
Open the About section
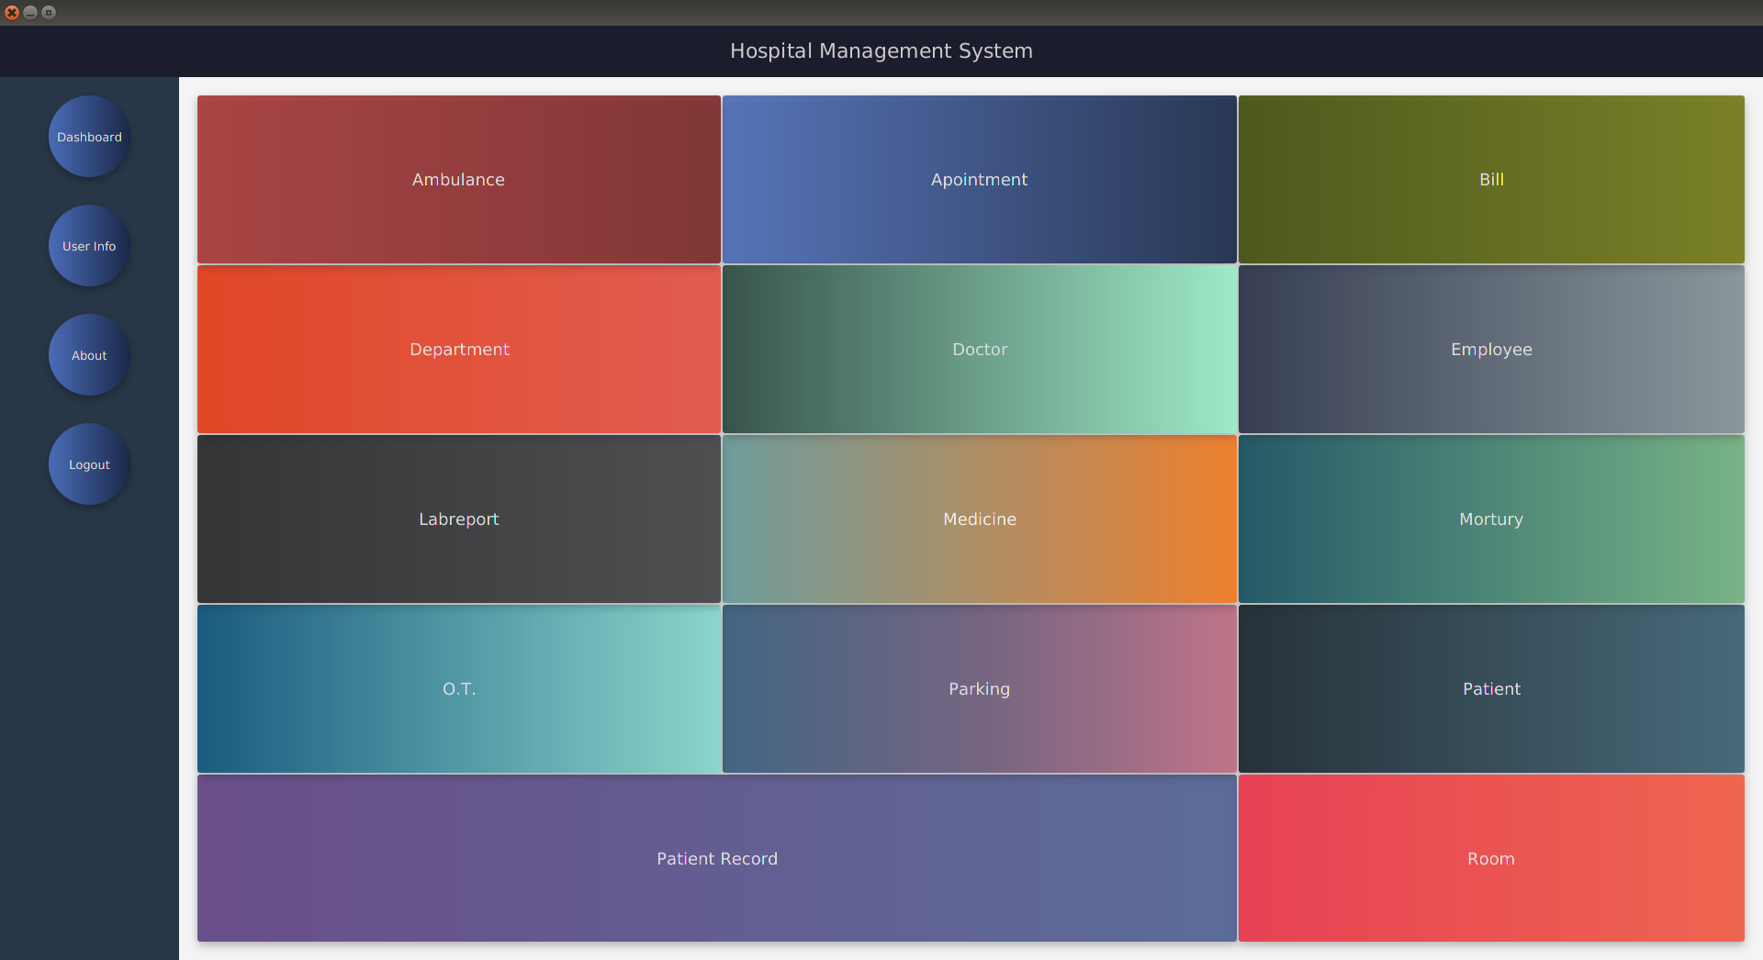pyautogui.click(x=88, y=355)
